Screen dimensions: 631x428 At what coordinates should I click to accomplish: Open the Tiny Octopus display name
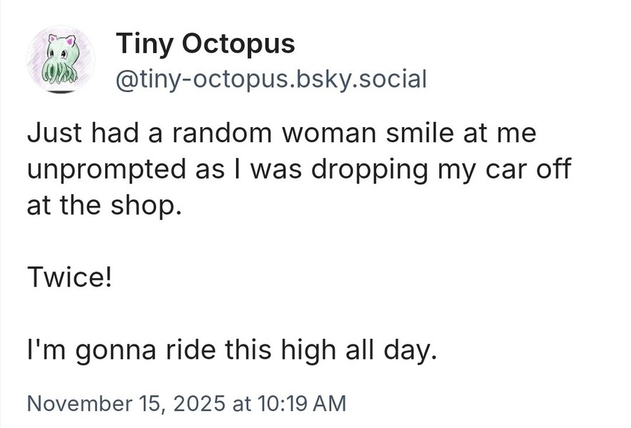coord(205,44)
